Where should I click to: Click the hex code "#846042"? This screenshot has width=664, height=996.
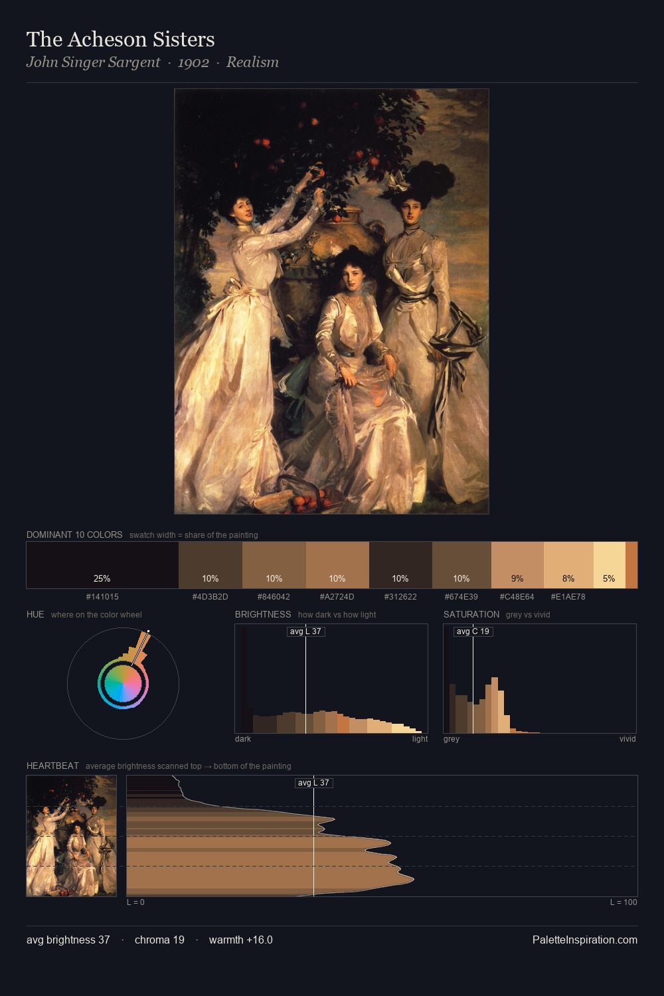[x=274, y=597]
